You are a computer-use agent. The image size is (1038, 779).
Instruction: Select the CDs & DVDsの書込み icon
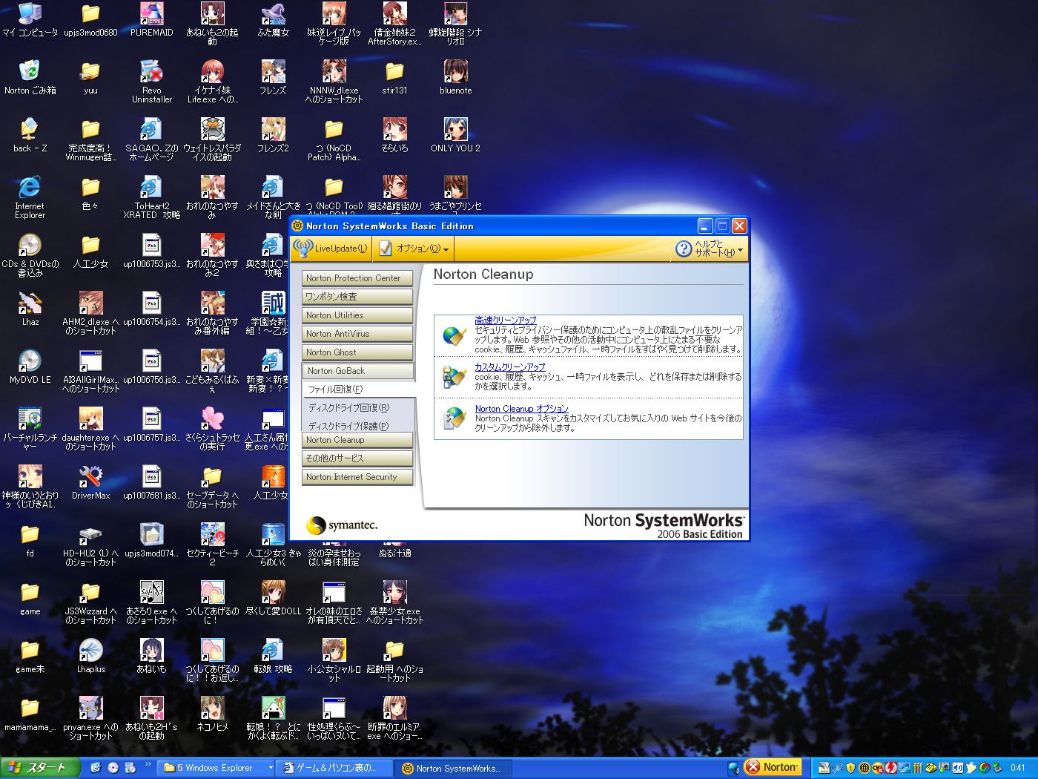30,255
